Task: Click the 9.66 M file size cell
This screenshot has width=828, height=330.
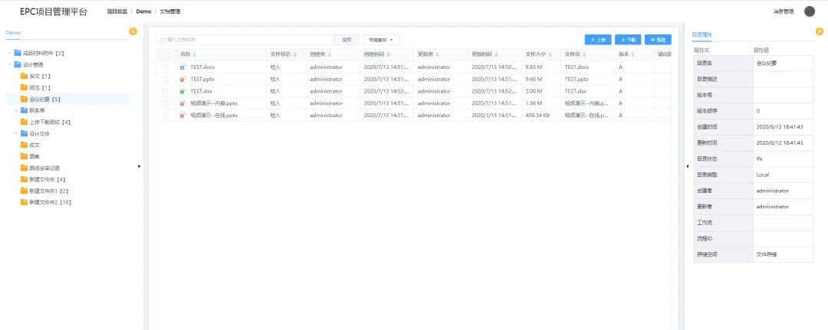Action: coord(534,79)
